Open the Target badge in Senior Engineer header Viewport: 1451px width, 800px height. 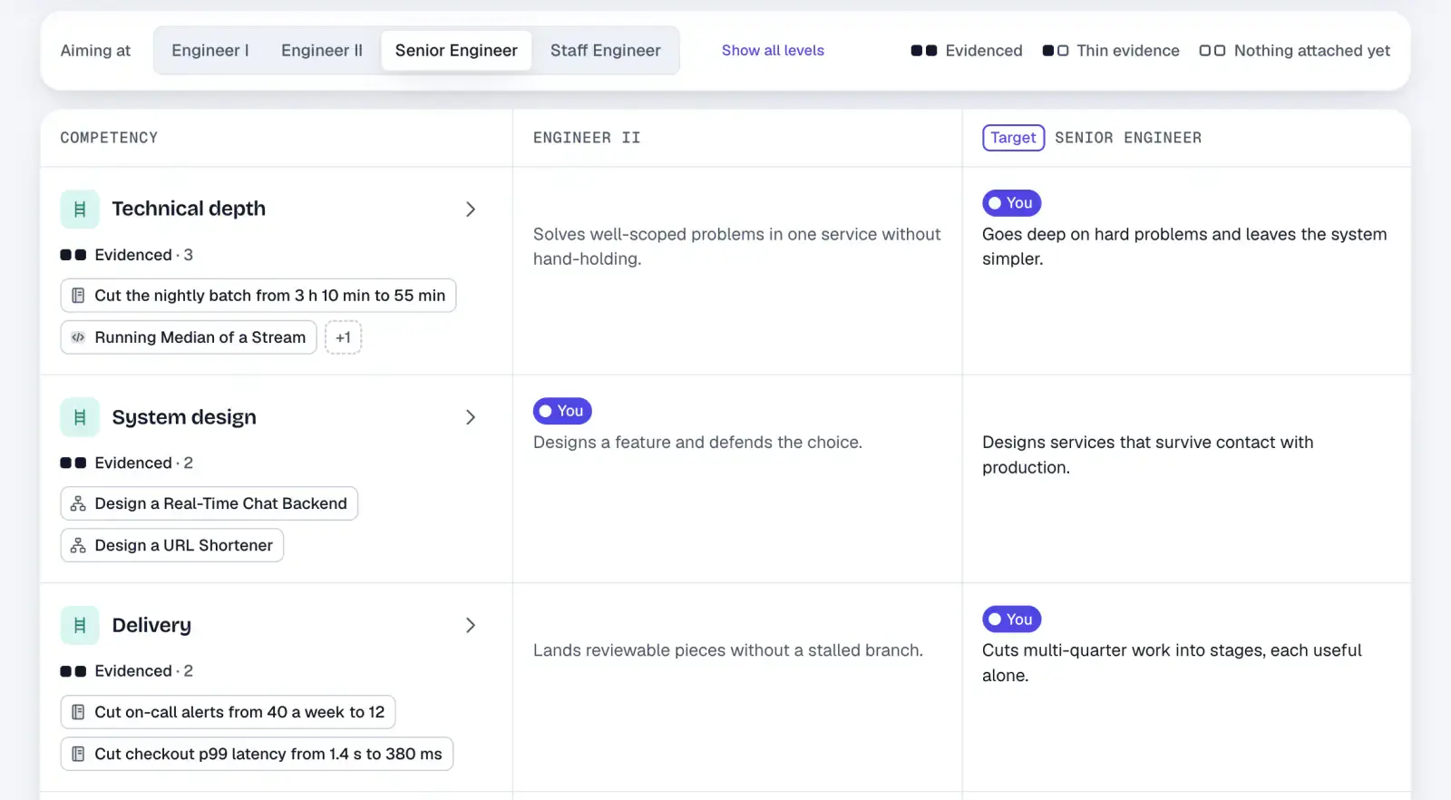coord(1013,138)
